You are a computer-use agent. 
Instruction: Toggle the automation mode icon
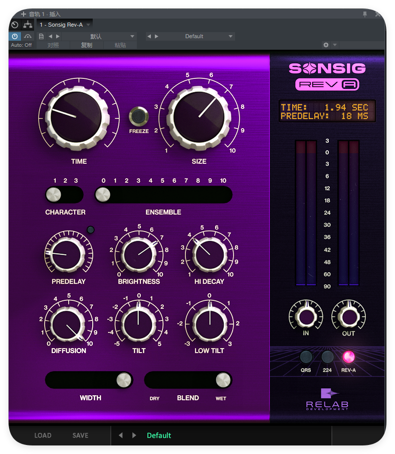click(x=28, y=36)
